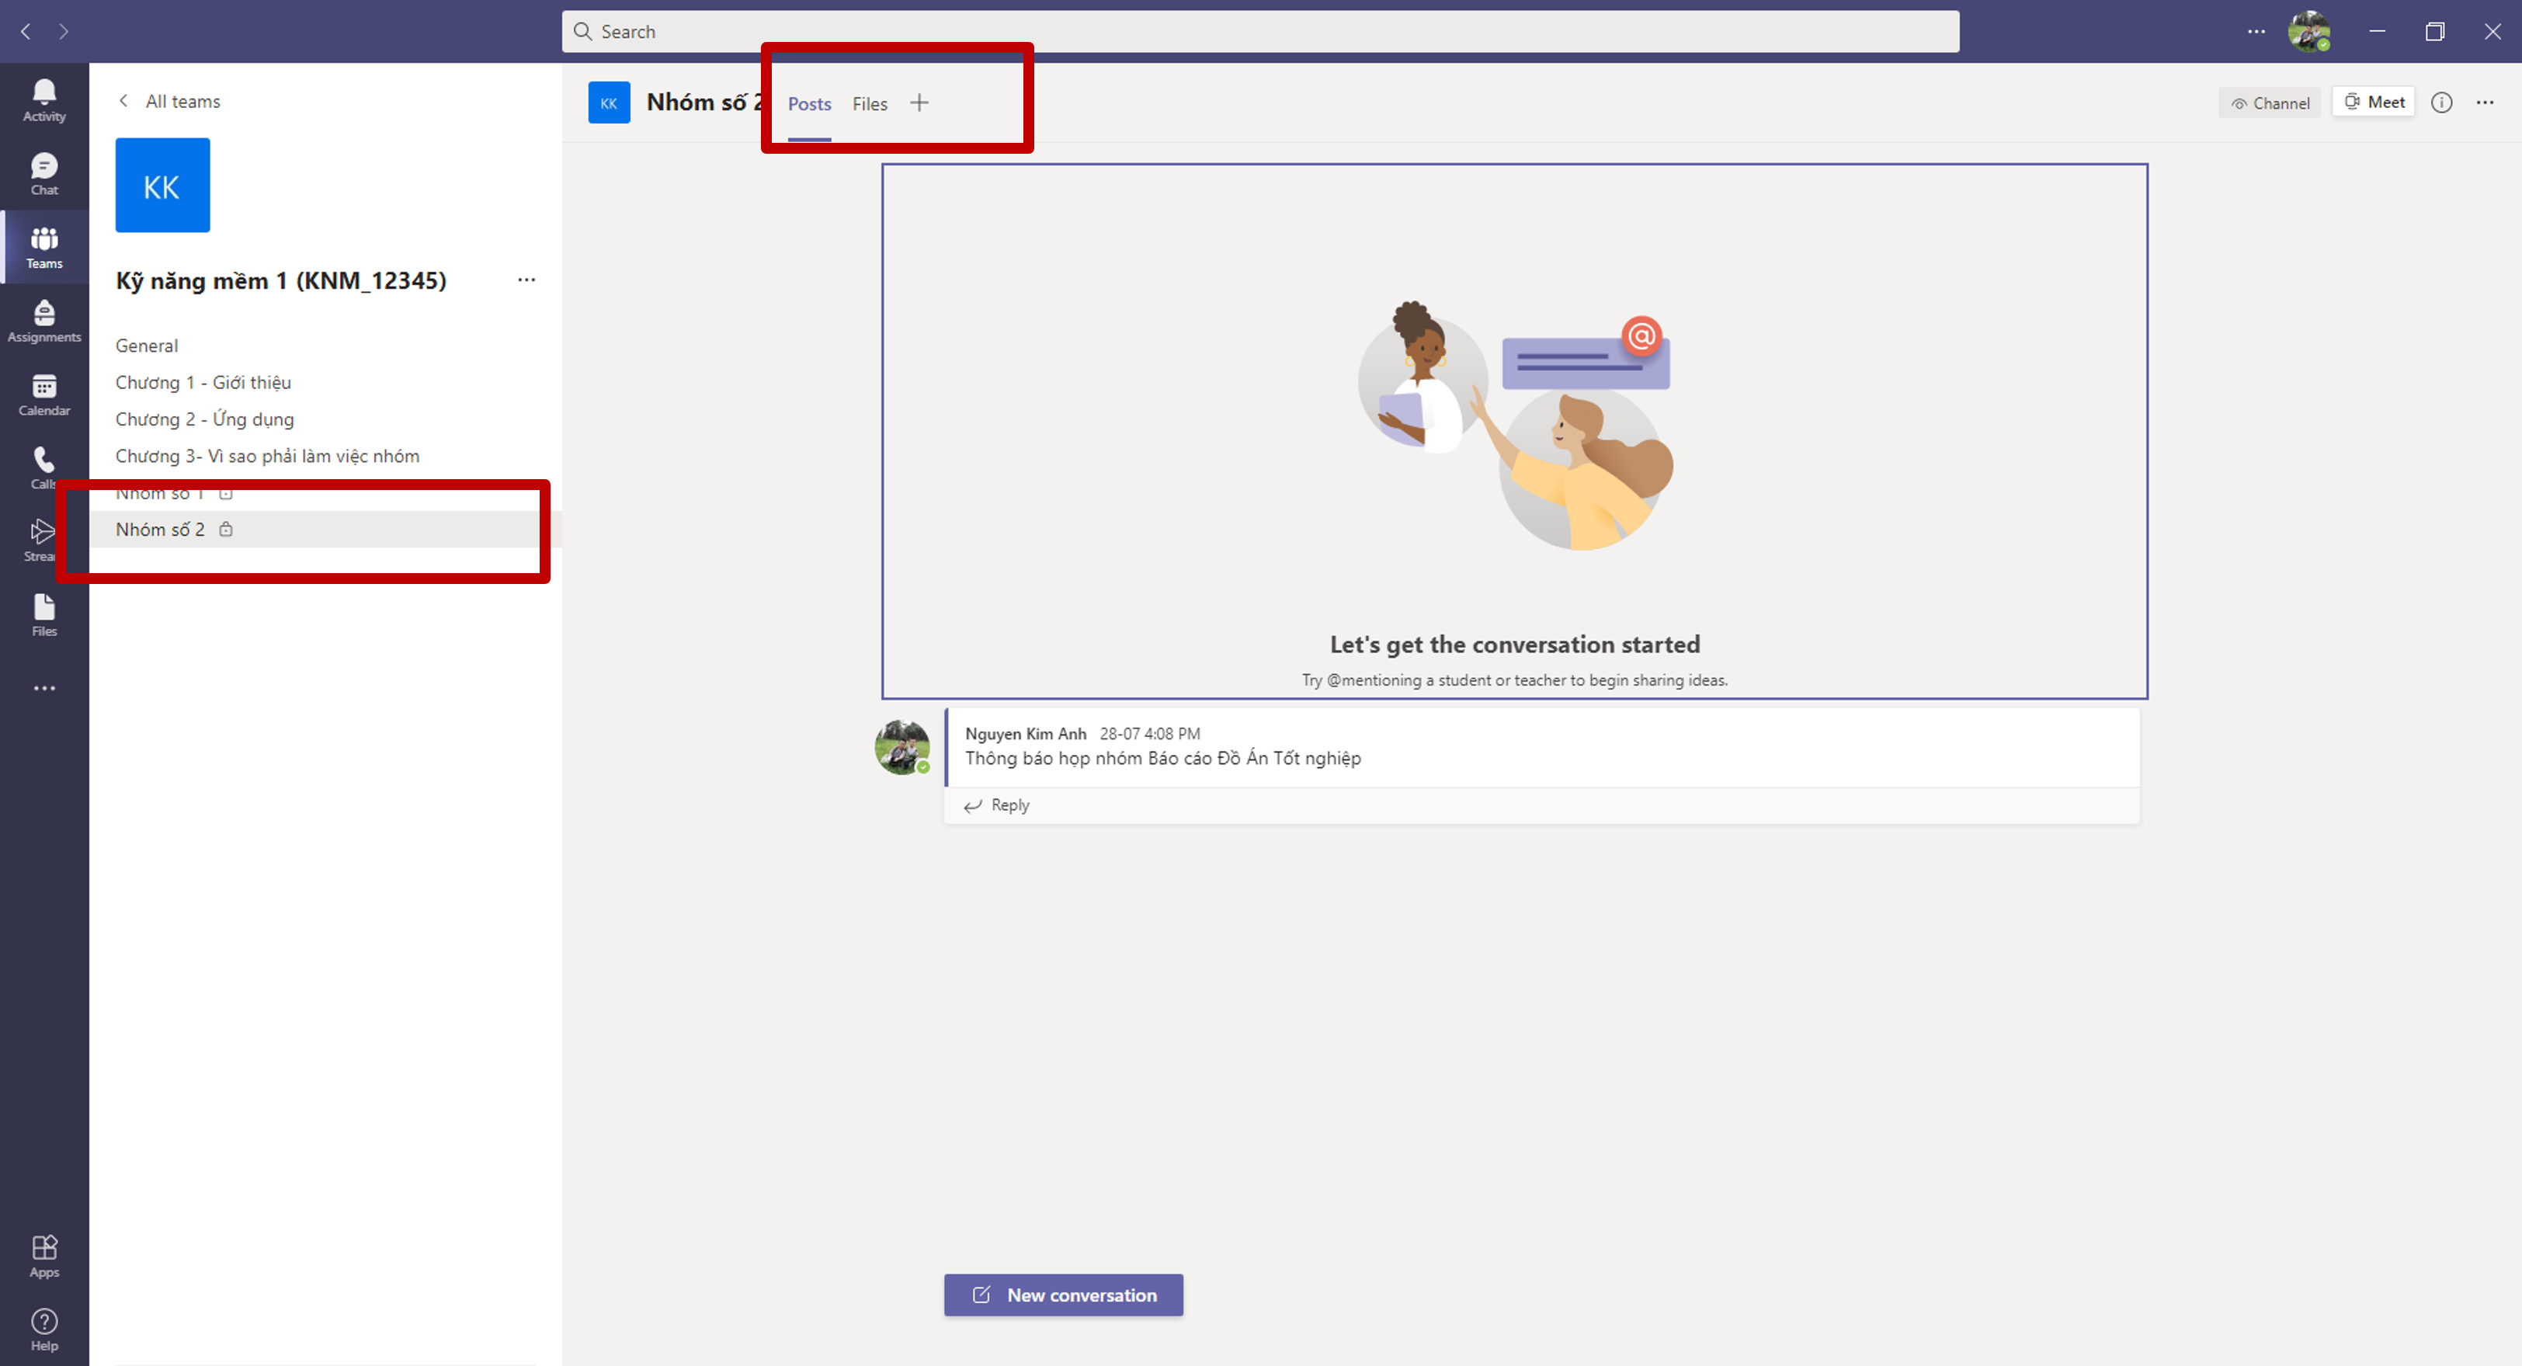Open settings and more ellipsis in title bar
Screen dimensions: 2522x1366
point(2256,31)
